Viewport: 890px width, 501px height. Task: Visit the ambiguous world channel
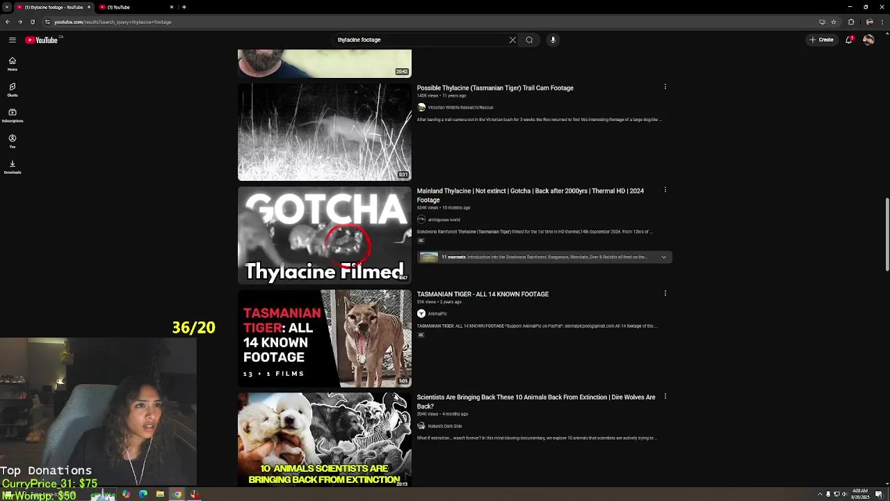coord(444,220)
